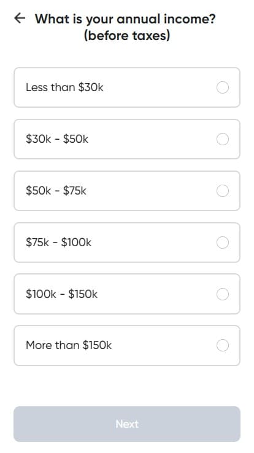Tick the $50k - $75k radio circle
Image resolution: width=254 pixels, height=453 pixels.
click(x=223, y=191)
